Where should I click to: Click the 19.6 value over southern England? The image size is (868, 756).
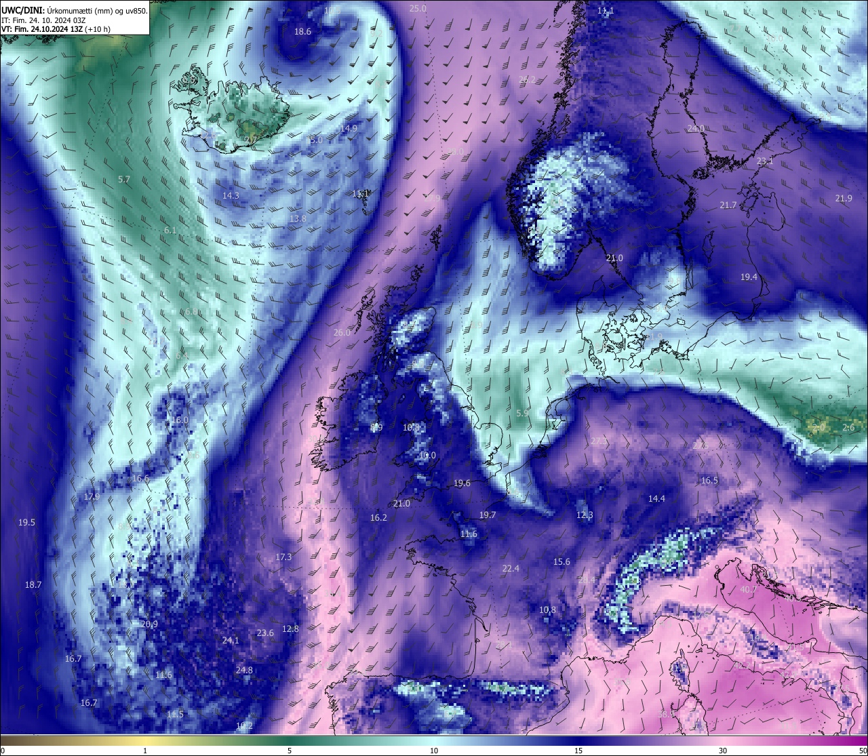coord(462,483)
